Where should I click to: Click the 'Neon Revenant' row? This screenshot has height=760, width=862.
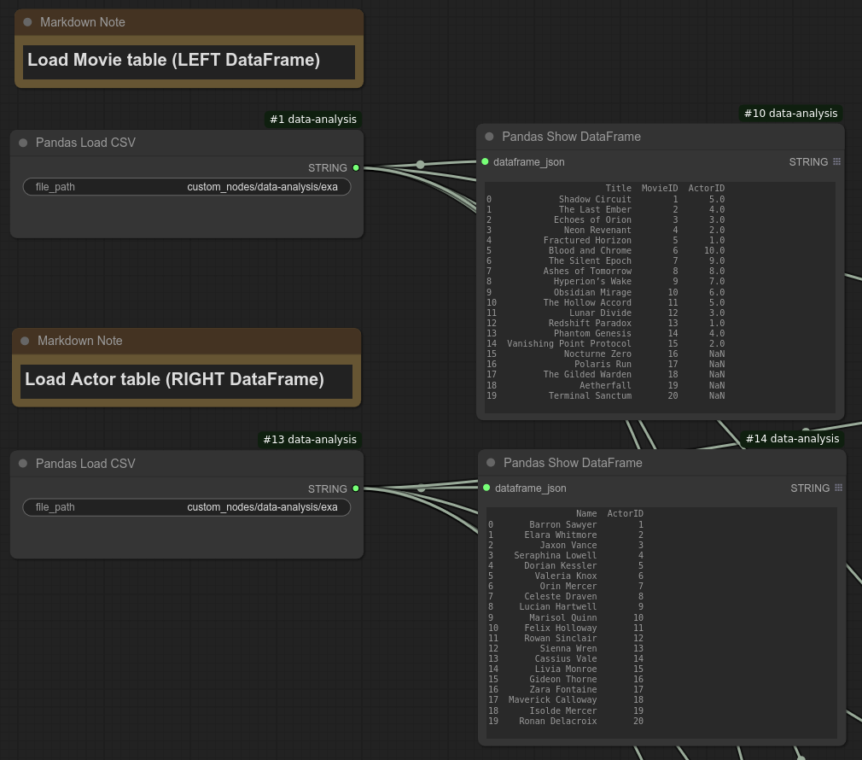click(605, 230)
